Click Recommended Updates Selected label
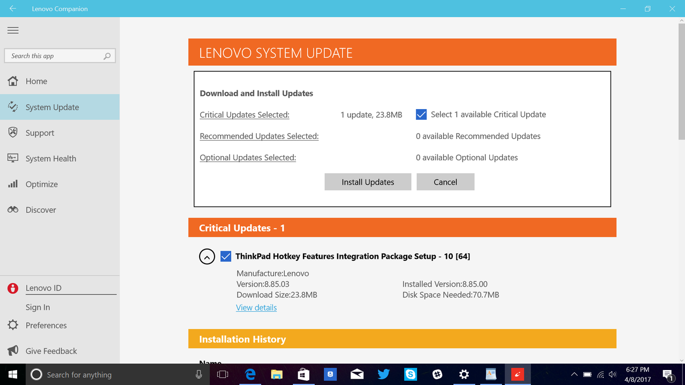This screenshot has height=385, width=685. (259, 136)
